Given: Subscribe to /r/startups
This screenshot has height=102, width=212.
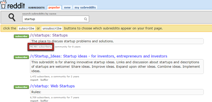Looking at the screenshot, I should coord(21,37).
